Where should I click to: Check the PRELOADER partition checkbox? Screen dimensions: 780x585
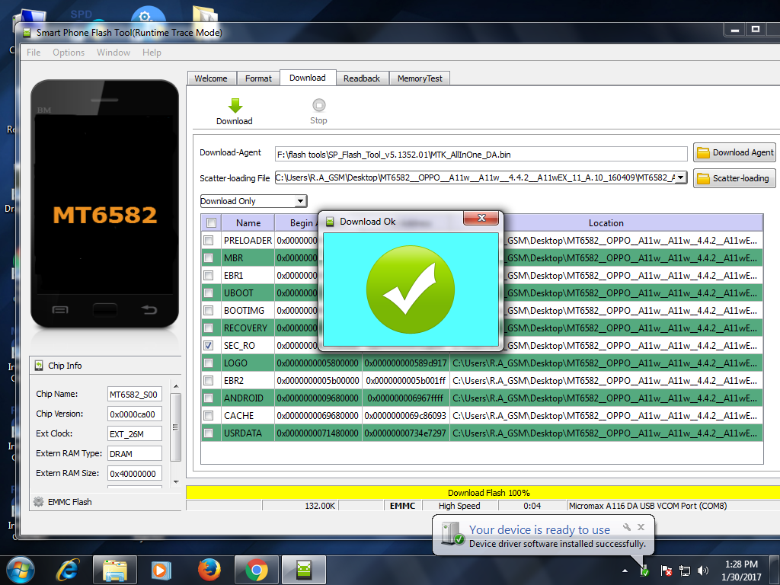click(208, 240)
